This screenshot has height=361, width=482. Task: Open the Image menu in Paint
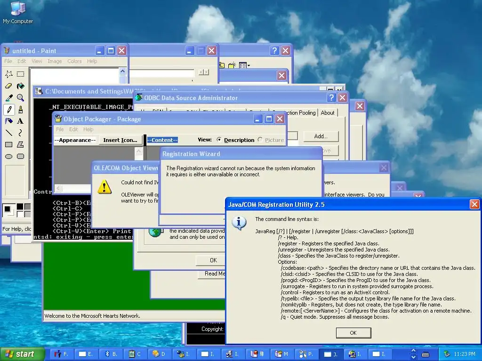point(55,61)
